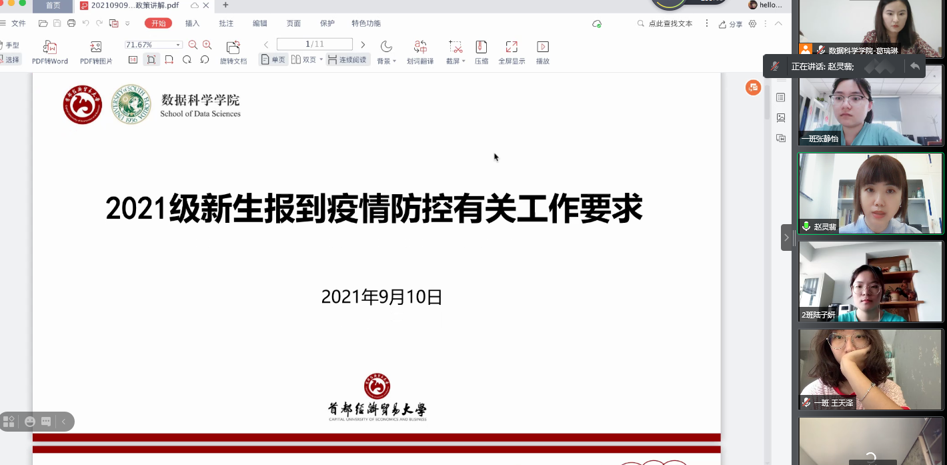Click the muted microphone icon in speaking bar
947x465 pixels.
click(x=775, y=66)
